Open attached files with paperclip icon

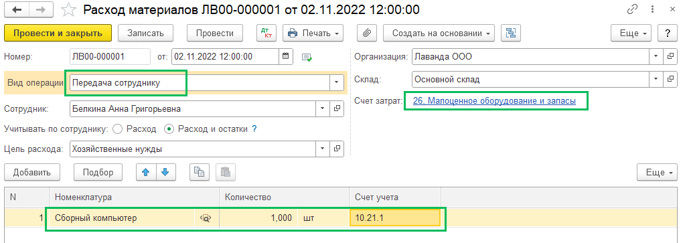(x=367, y=33)
